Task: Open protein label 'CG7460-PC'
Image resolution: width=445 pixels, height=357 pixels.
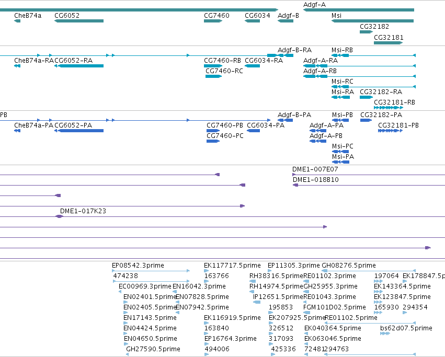Action: click(225, 136)
